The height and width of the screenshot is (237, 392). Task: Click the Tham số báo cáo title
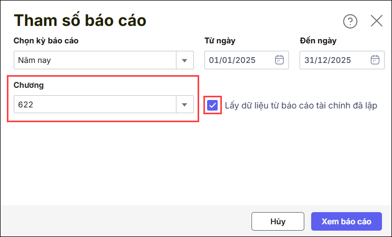(80, 20)
